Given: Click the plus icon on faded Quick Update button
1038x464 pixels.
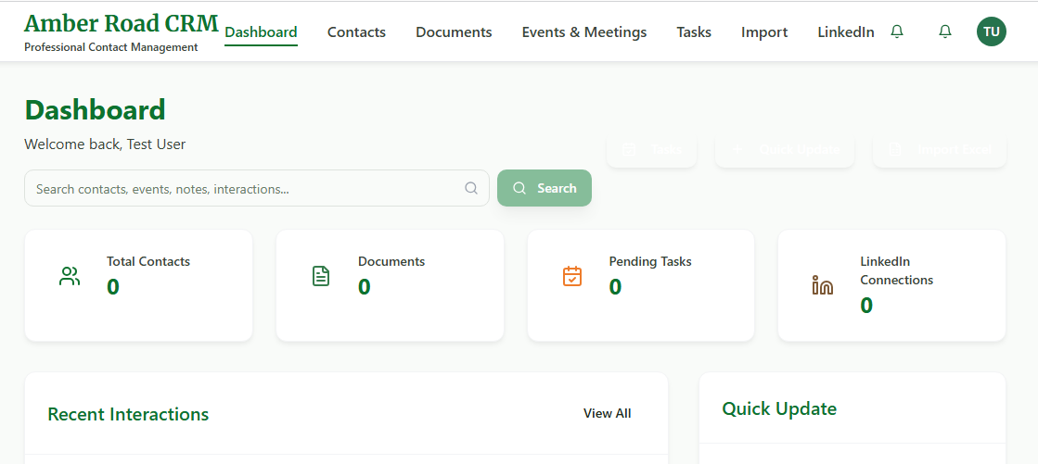Looking at the screenshot, I should click(738, 149).
